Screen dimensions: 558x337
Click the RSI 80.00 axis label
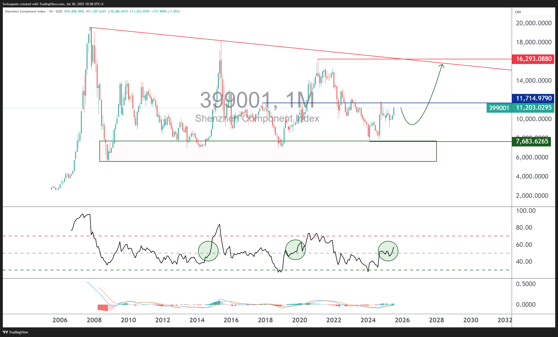[524, 228]
